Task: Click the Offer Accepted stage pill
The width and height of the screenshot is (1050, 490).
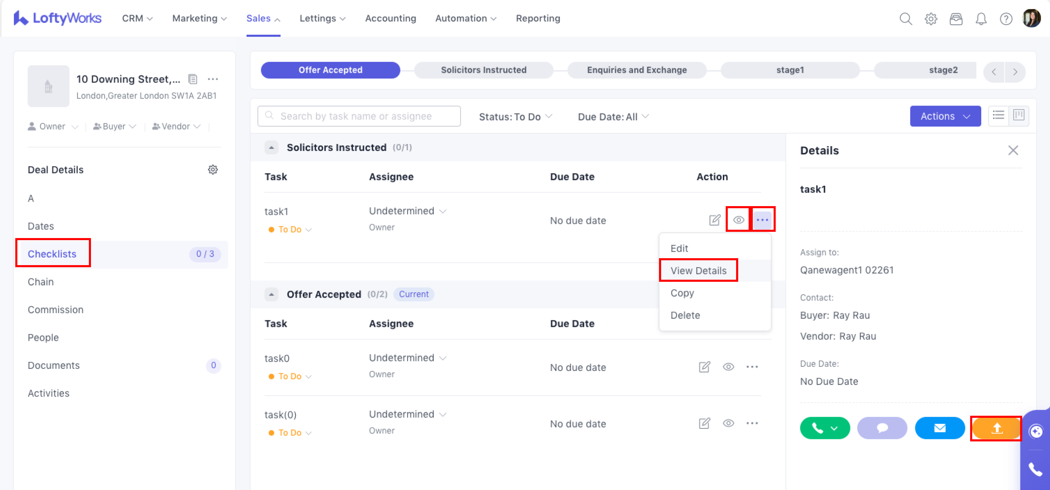Action: 330,70
